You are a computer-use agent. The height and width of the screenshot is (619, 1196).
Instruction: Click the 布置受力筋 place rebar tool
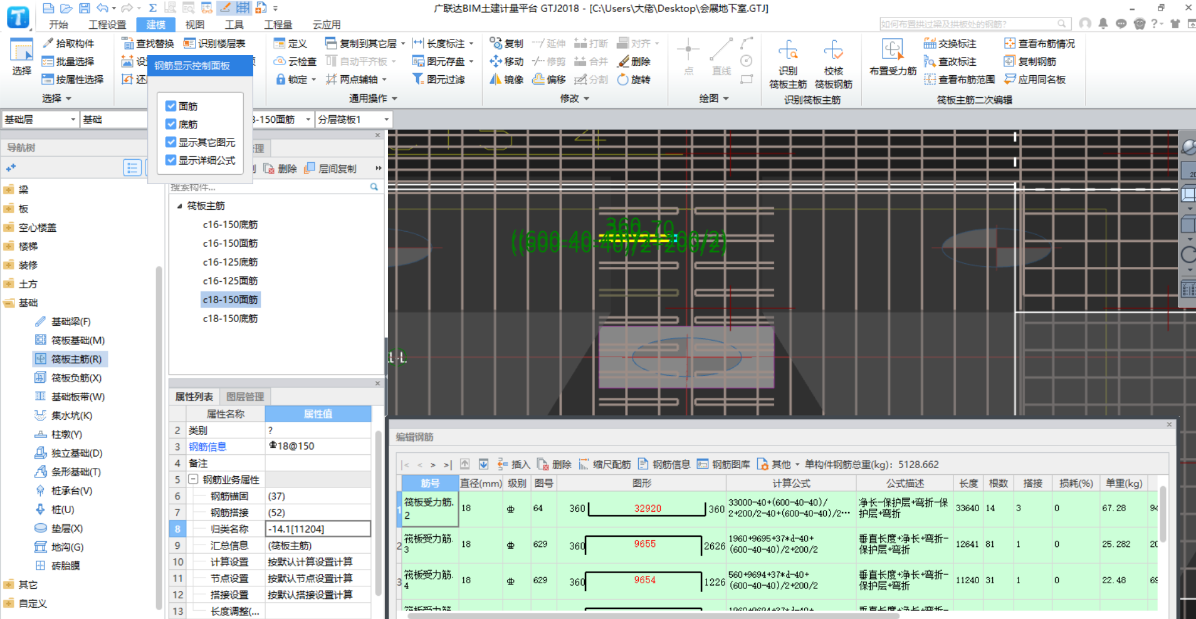coord(893,58)
